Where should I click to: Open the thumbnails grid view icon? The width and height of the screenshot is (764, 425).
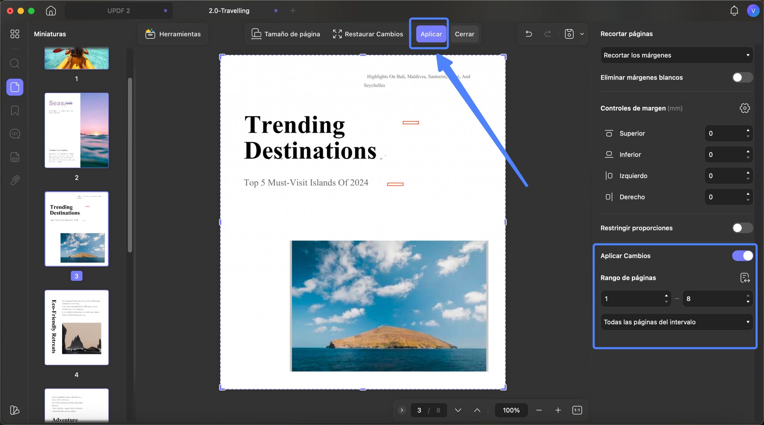pos(15,34)
